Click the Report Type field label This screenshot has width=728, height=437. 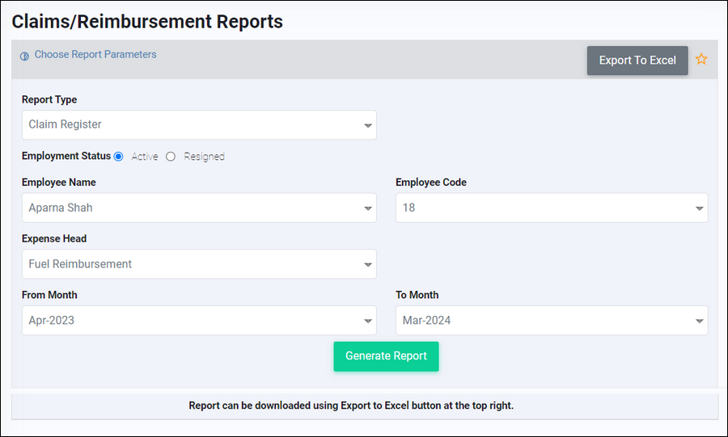tap(49, 100)
